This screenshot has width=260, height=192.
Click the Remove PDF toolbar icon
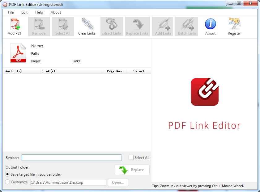click(x=39, y=26)
